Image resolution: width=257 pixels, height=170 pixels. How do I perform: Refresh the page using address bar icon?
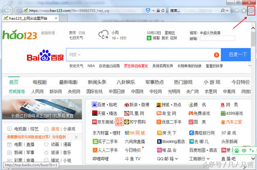(x=162, y=10)
